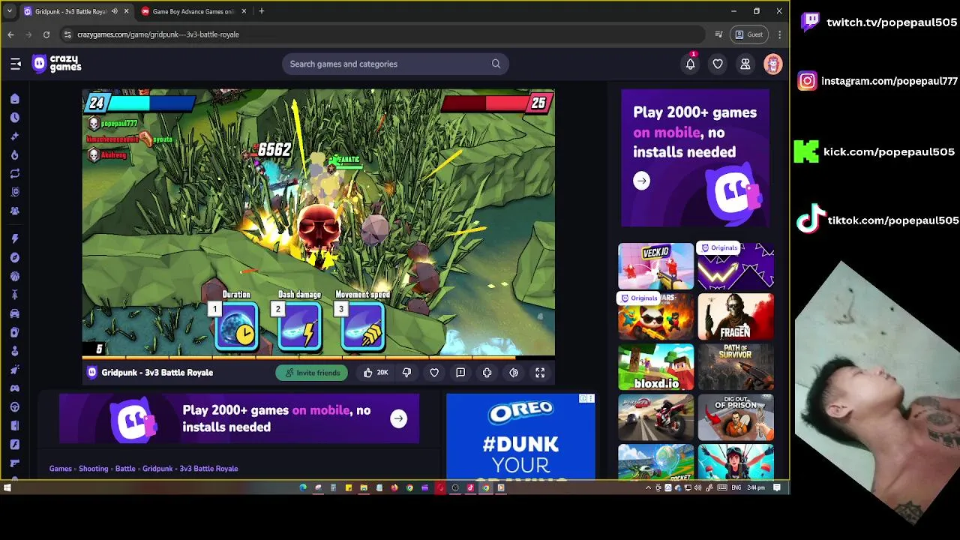
Task: Open Chrome's three-dot menu
Action: (779, 34)
